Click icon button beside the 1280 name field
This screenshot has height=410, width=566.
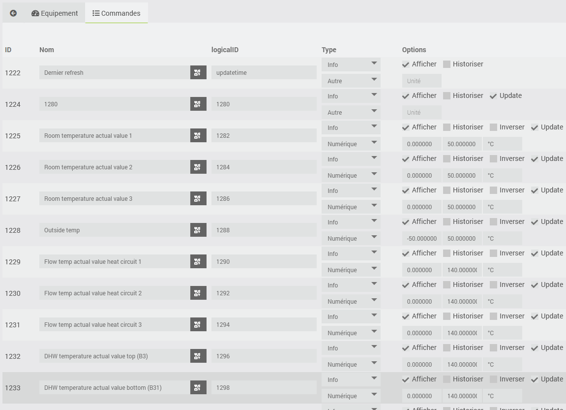click(x=198, y=104)
